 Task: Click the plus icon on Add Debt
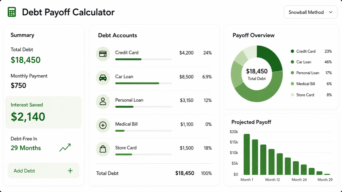(70, 171)
